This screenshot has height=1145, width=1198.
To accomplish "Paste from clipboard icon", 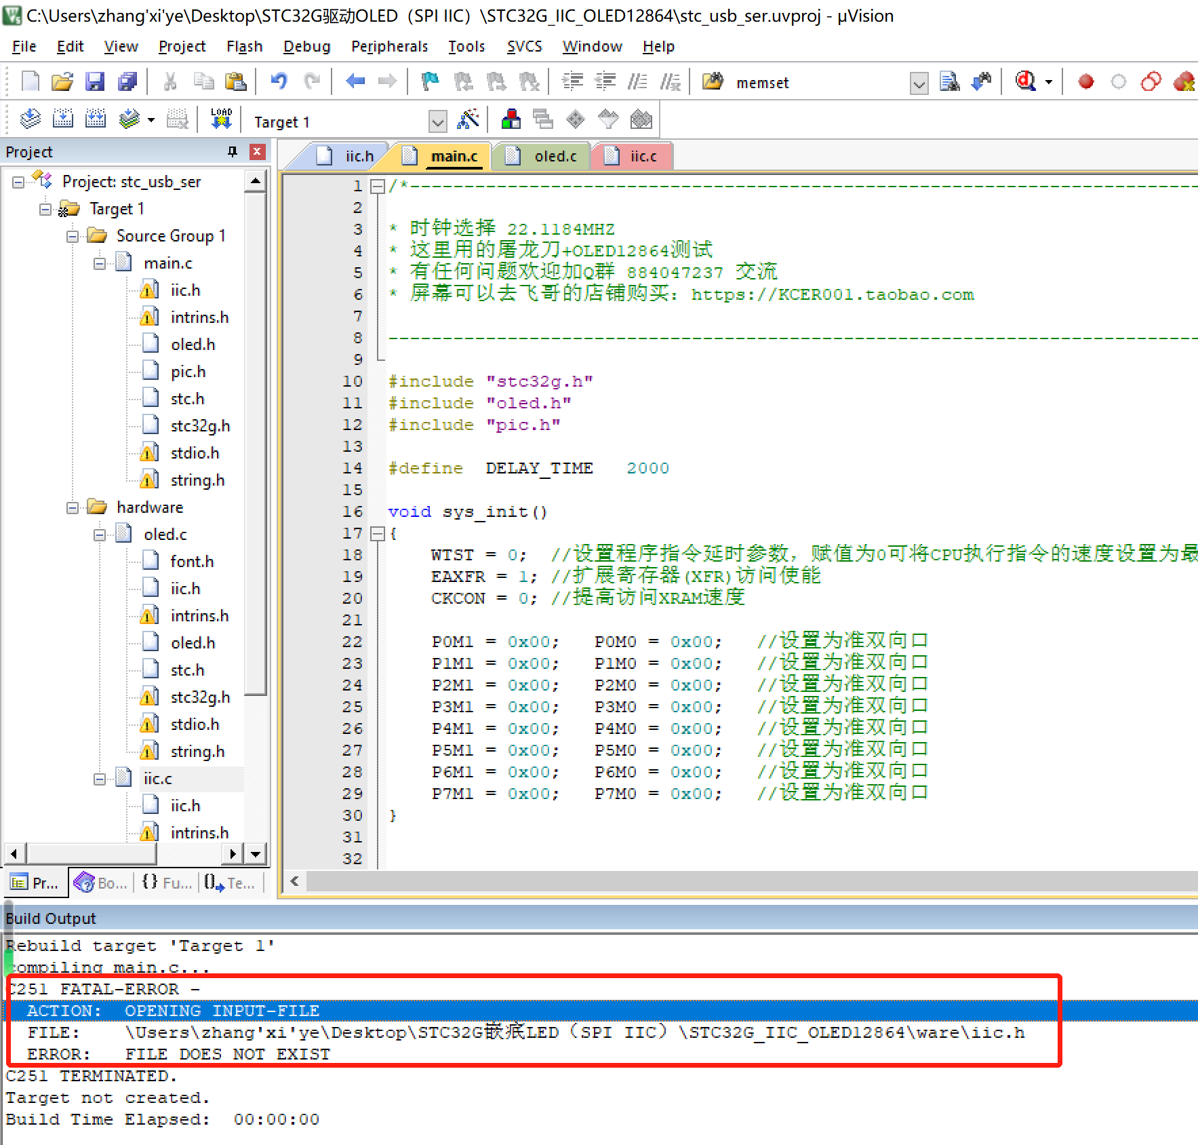I will click(x=235, y=82).
